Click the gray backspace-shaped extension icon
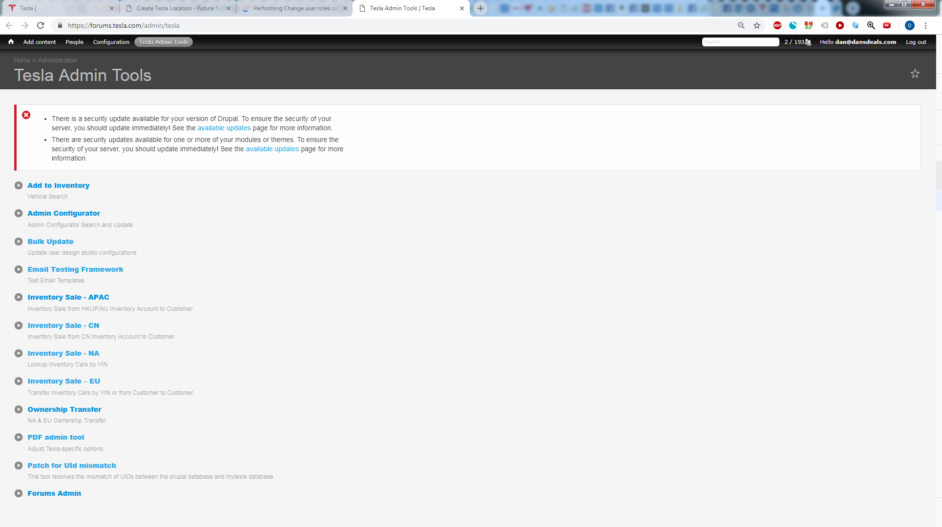This screenshot has width=942, height=527. 824,25
